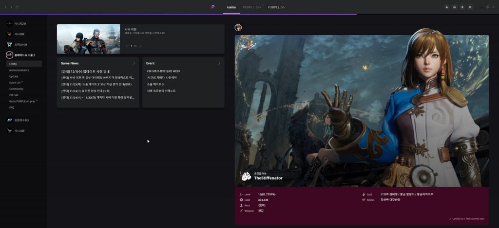Select Lobby in the sidebar menu
499x228 pixels.
pyautogui.click(x=24, y=64)
